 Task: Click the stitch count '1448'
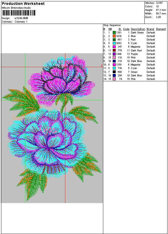(x=119, y=54)
